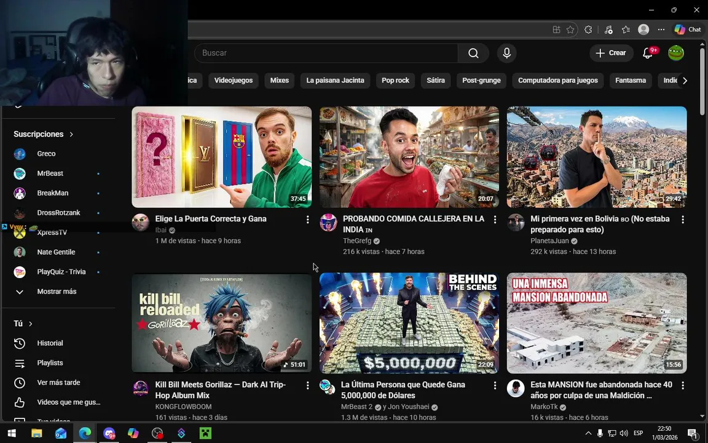Click MarkoTk channel avatar
This screenshot has width=708, height=443.
coord(516,388)
